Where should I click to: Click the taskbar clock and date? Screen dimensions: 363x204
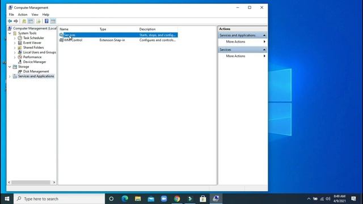coord(339,199)
